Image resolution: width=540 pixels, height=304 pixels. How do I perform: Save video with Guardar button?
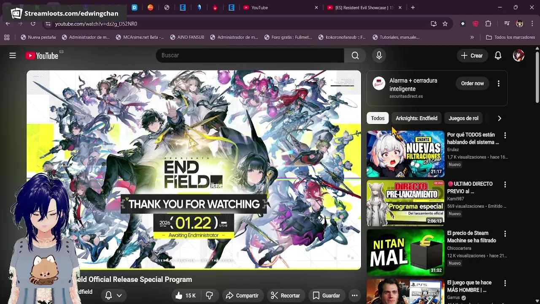[x=326, y=296]
